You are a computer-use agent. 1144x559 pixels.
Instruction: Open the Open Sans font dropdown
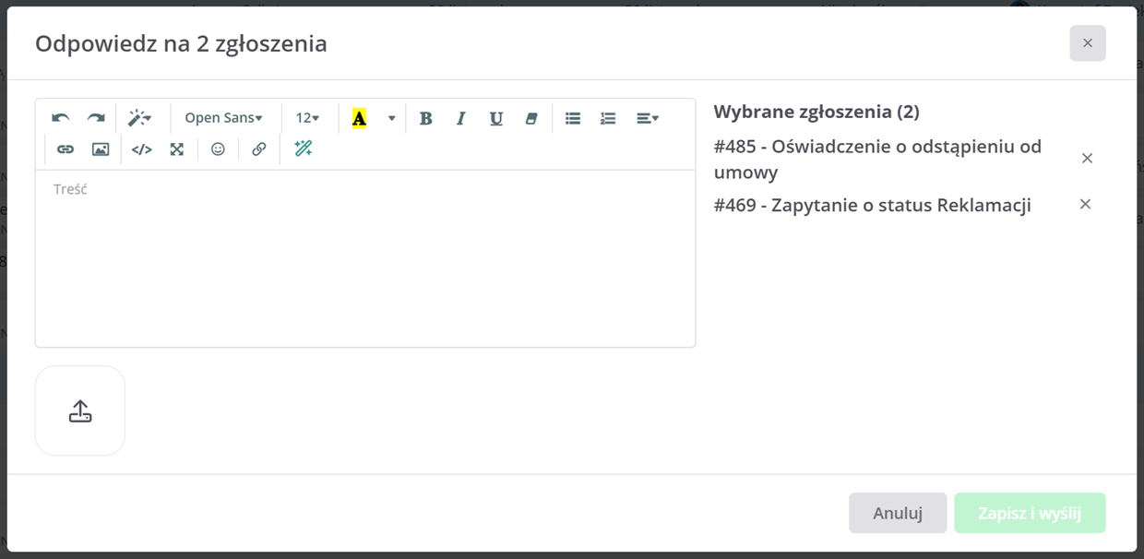pos(223,118)
